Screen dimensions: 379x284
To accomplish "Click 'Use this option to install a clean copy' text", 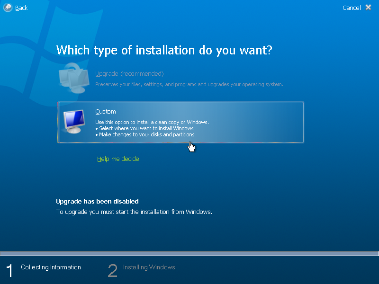I will pos(152,122).
